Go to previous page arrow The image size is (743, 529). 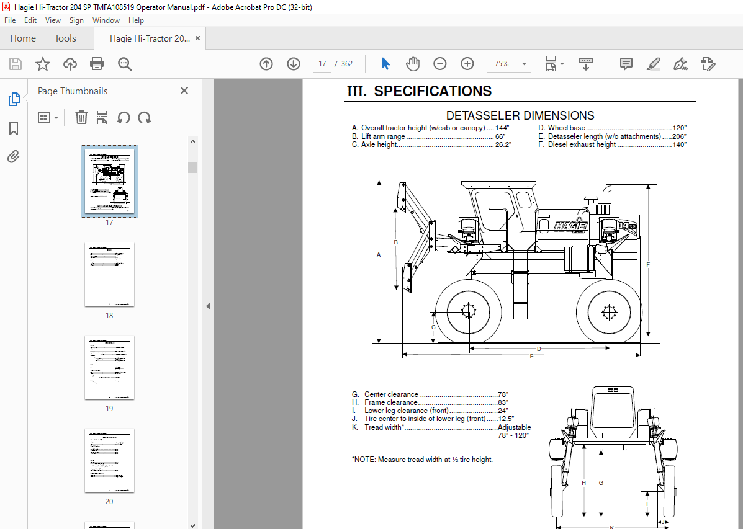tap(266, 64)
